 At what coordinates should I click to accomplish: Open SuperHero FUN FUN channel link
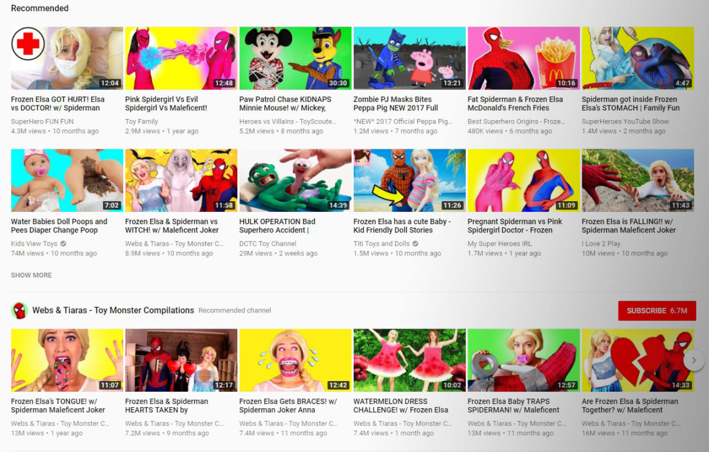(43, 122)
